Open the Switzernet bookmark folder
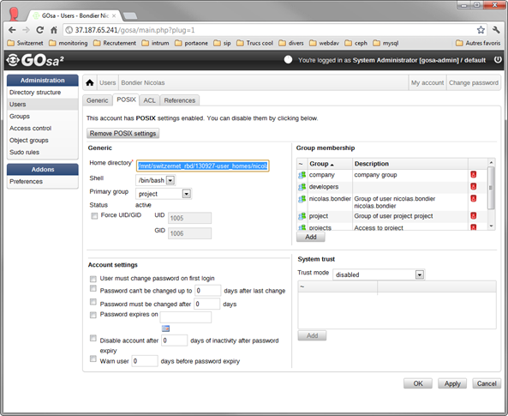508x416 pixels. point(25,43)
